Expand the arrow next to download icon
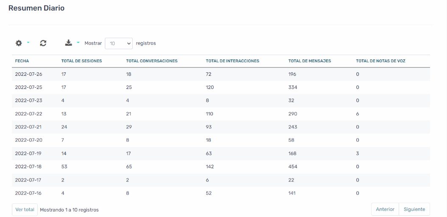Screen dimensions: 447x217 pos(78,43)
